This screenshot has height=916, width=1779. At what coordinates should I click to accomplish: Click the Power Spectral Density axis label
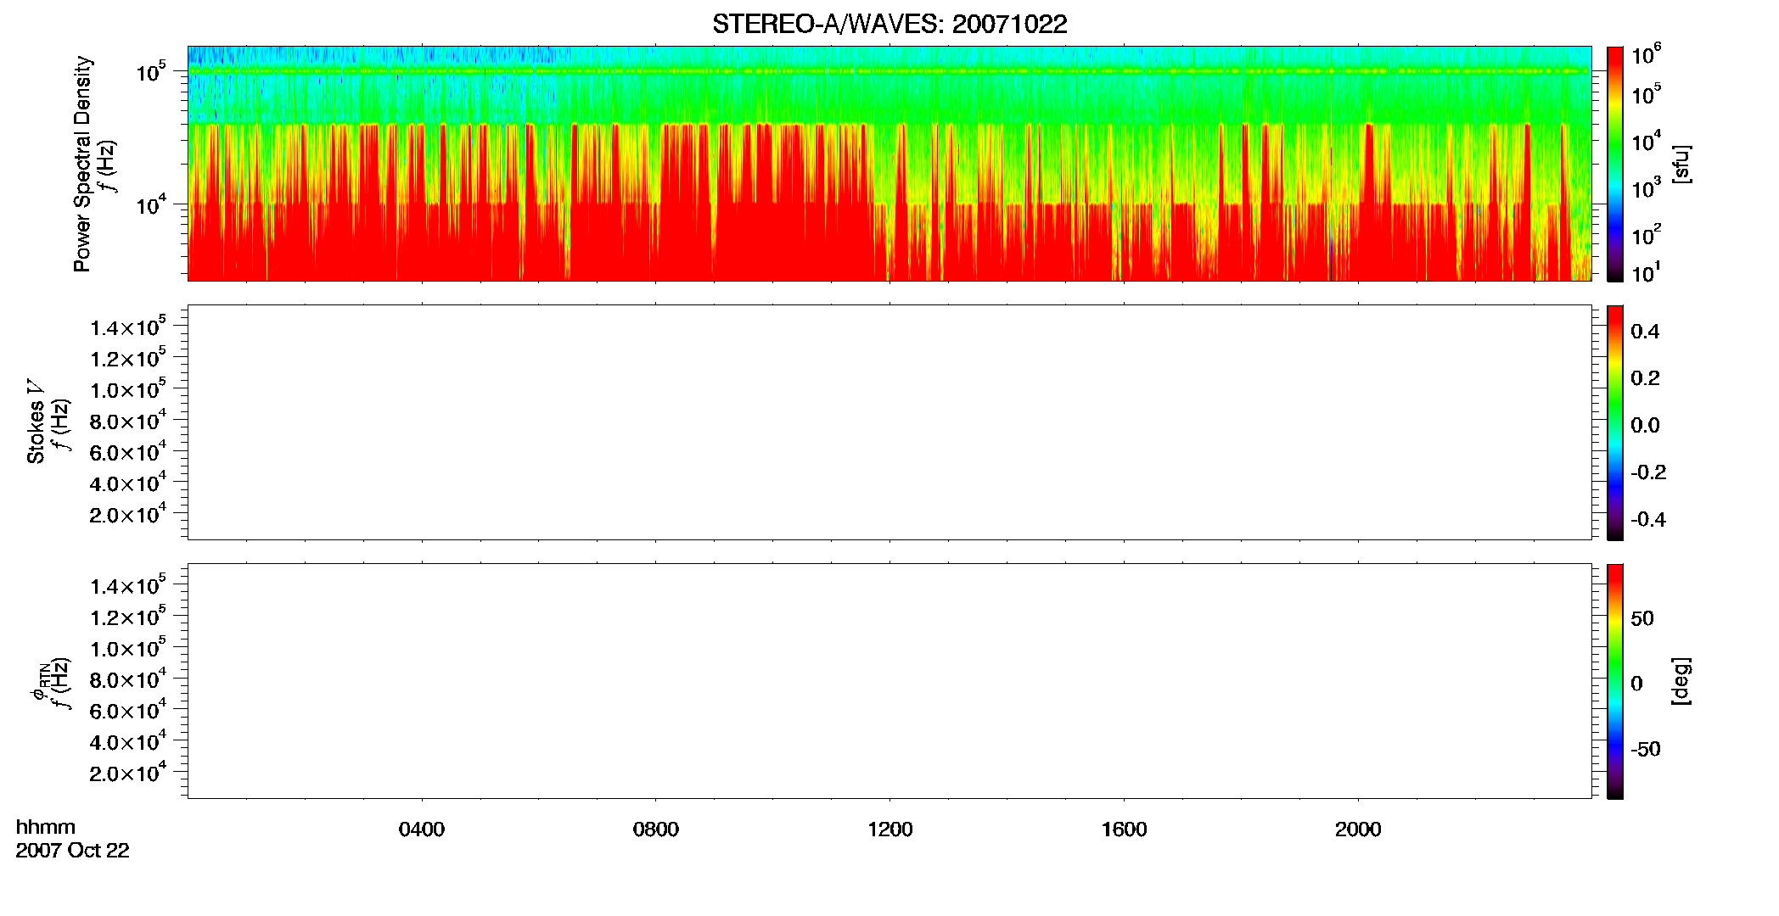click(82, 164)
